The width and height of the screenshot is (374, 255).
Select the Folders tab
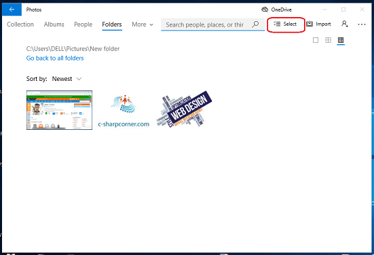click(112, 24)
